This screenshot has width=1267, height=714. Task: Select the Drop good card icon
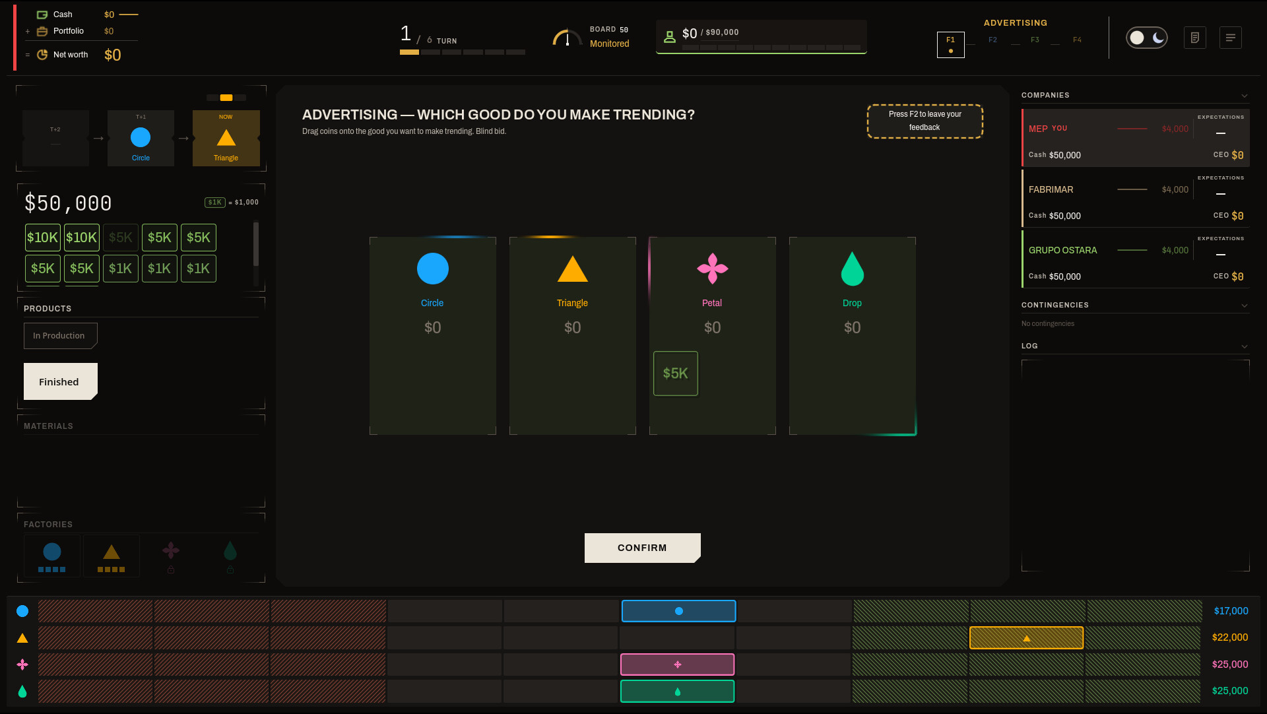point(853,269)
